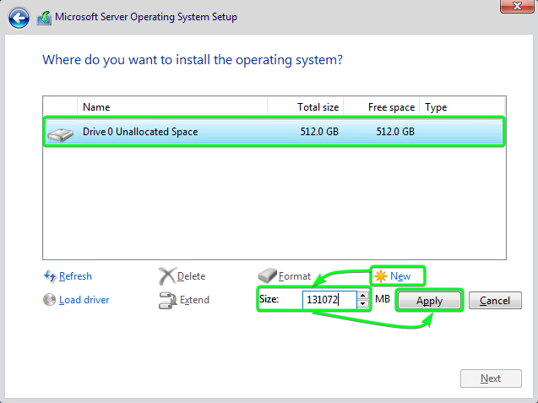Open the Load driver link
This screenshot has width=538, height=403.
coord(84,300)
